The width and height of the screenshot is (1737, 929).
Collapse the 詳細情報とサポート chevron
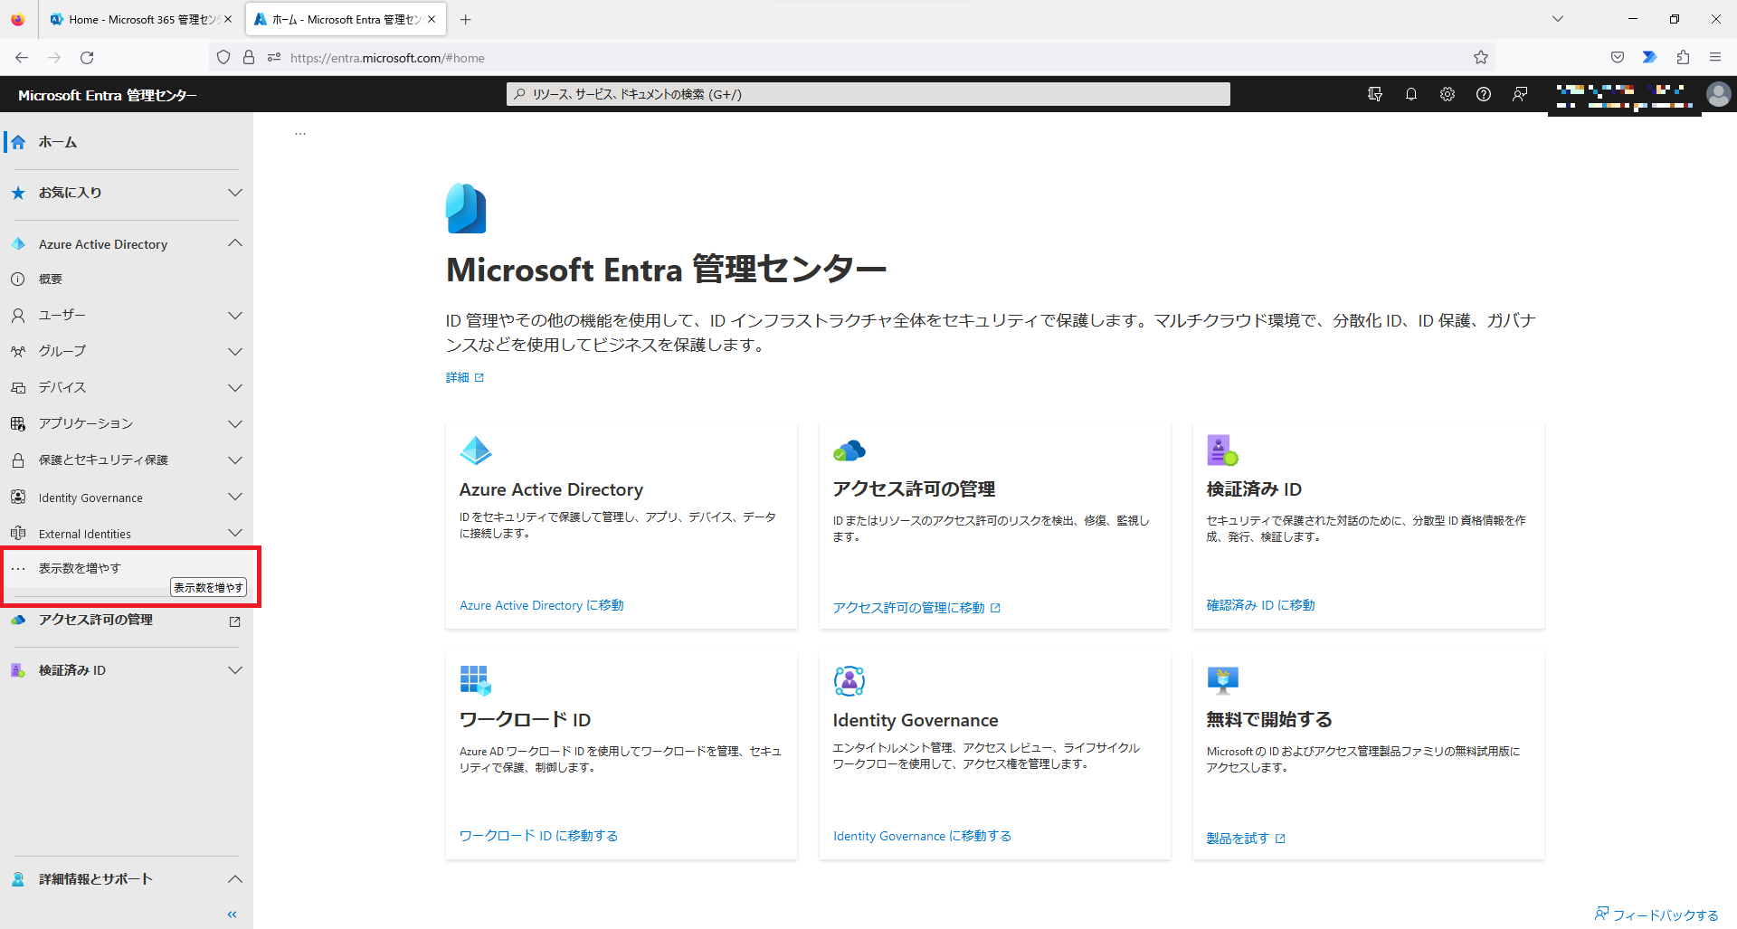click(x=235, y=879)
